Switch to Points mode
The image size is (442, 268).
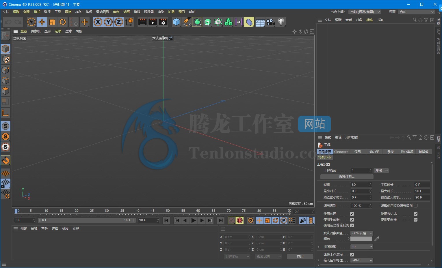[5, 70]
